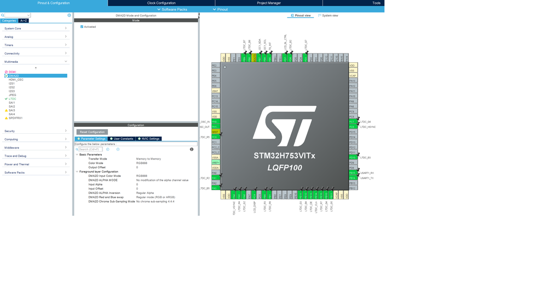The image size is (547, 307).
Task: Select pin PA3 labeled LTDC_B5
Action: pos(216,188)
